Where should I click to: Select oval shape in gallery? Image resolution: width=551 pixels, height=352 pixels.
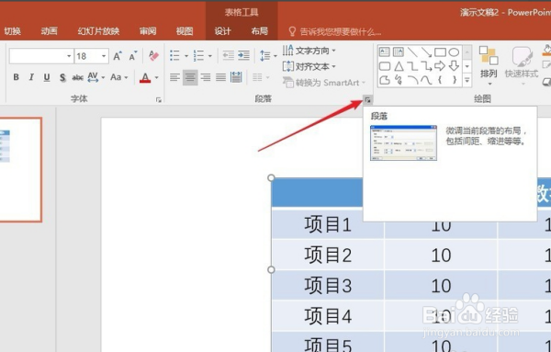pos(454,52)
